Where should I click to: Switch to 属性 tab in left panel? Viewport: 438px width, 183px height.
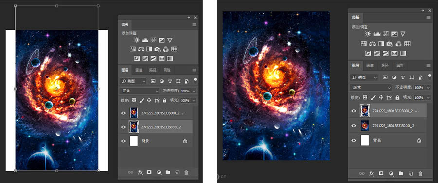167,70
